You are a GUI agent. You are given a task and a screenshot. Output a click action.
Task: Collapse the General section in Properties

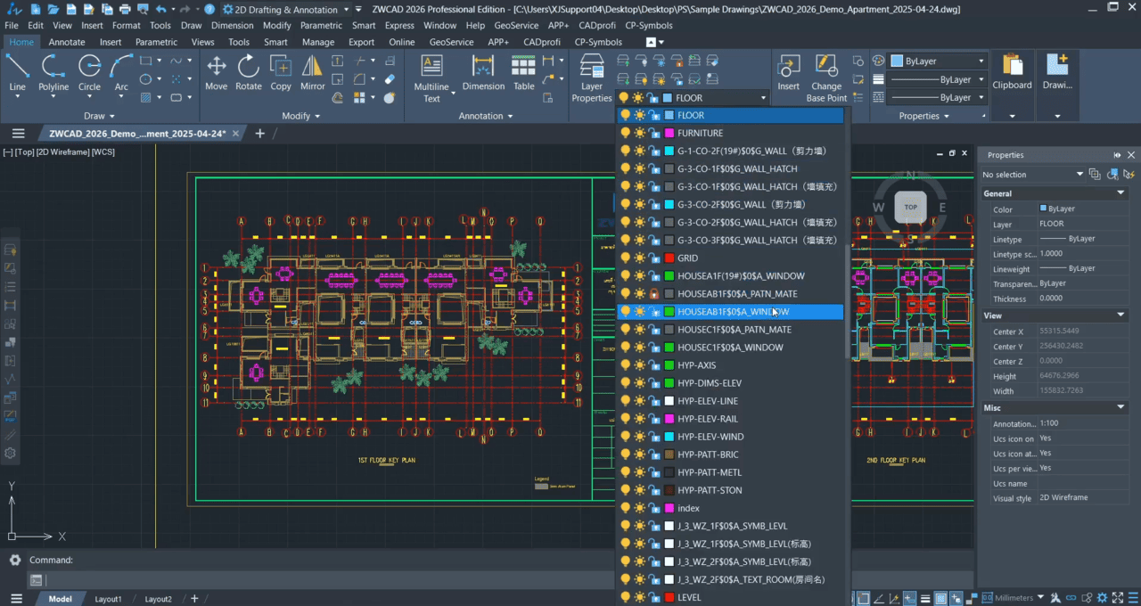[x=1120, y=193]
